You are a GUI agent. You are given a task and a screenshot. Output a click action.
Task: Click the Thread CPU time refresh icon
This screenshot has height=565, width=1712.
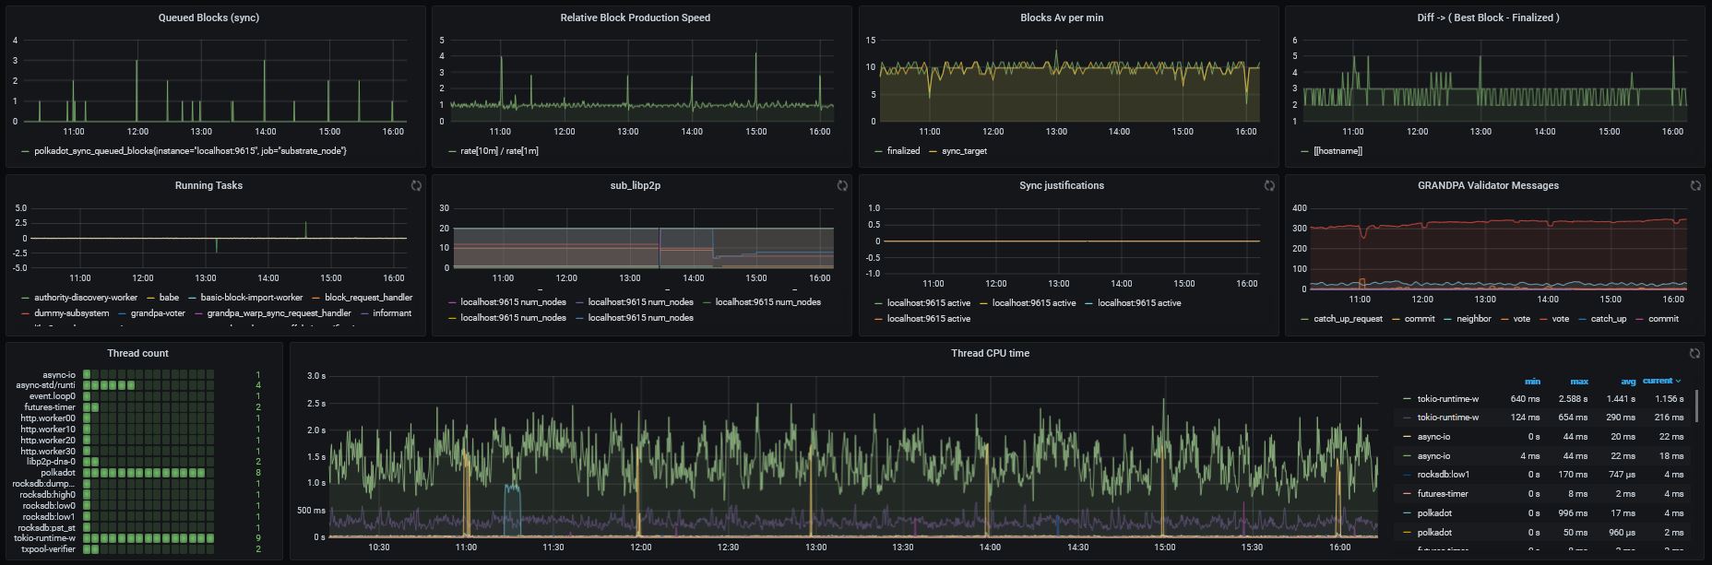point(1695,353)
